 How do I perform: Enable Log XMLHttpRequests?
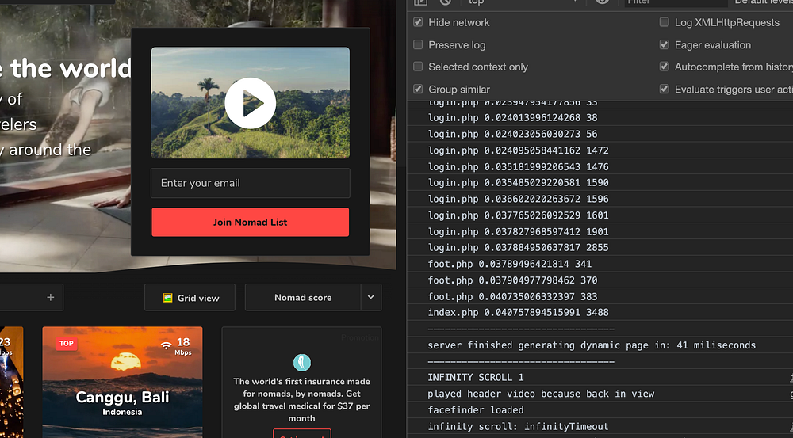click(x=664, y=22)
